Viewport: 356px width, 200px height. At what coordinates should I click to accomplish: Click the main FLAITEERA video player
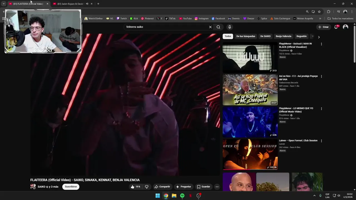(125, 104)
